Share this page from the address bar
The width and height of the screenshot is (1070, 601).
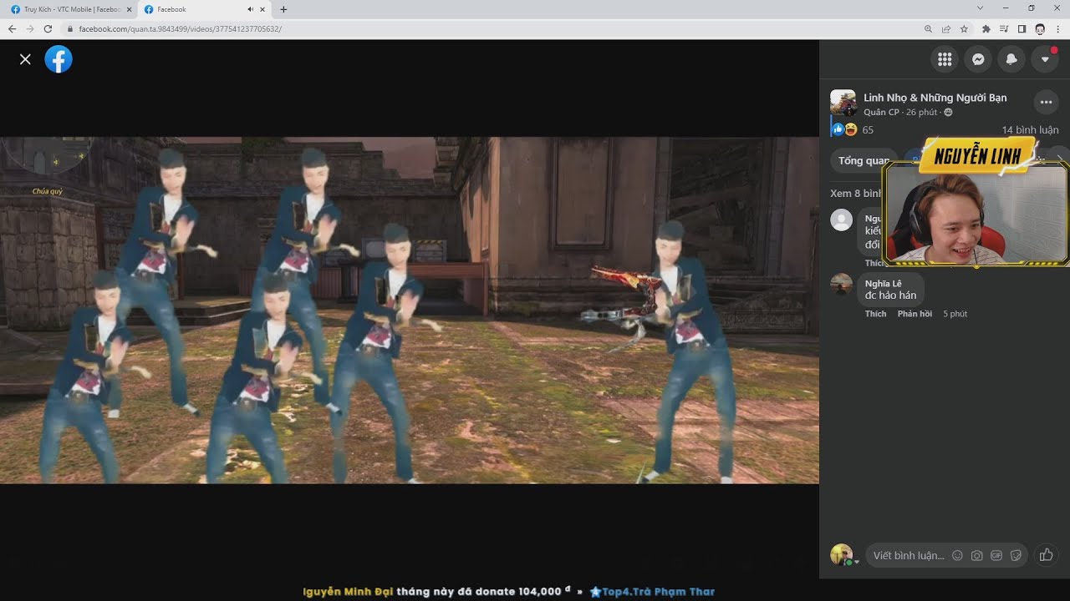945,28
